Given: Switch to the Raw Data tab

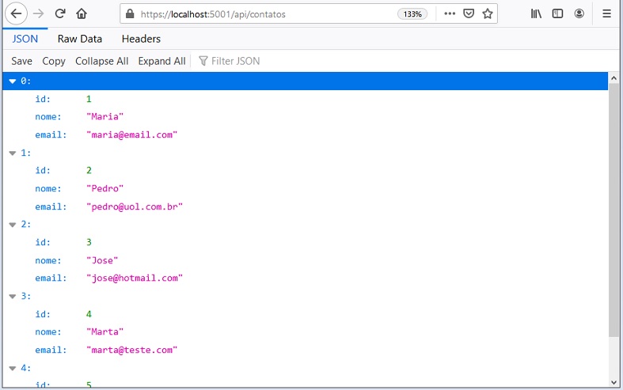Looking at the screenshot, I should [x=80, y=39].
